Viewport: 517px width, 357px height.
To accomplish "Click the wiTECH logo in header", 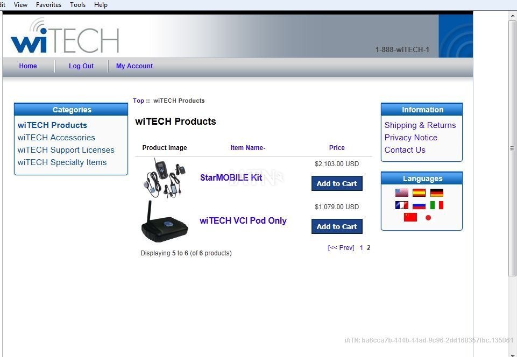I will 65,35.
